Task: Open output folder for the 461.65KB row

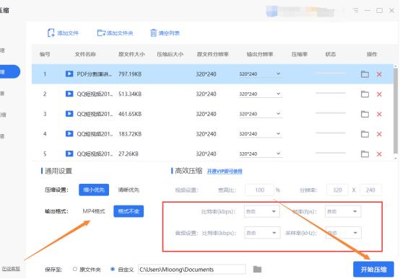Action: tap(365, 114)
